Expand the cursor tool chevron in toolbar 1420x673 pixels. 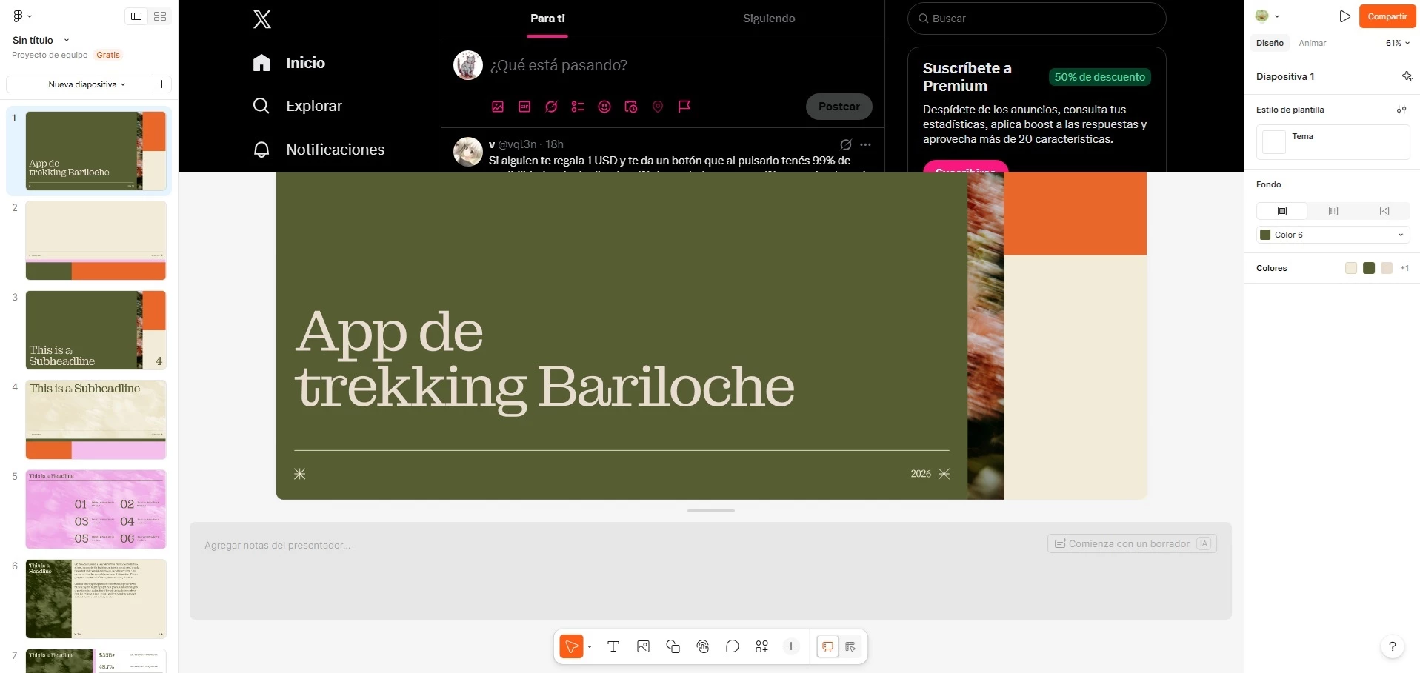(590, 646)
